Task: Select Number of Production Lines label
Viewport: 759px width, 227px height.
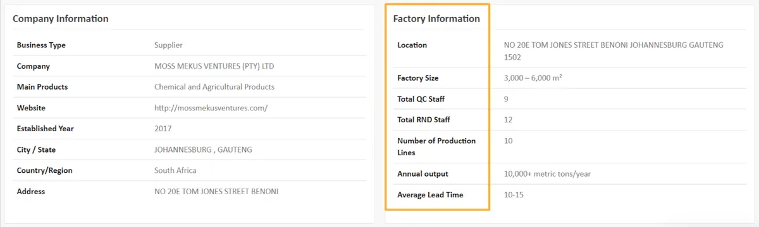Action: [436, 147]
